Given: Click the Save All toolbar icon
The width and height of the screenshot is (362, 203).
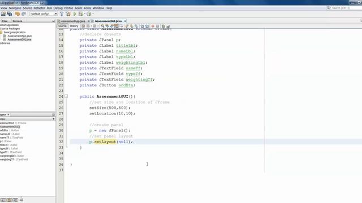Looking at the screenshot, I should coord(10,14).
